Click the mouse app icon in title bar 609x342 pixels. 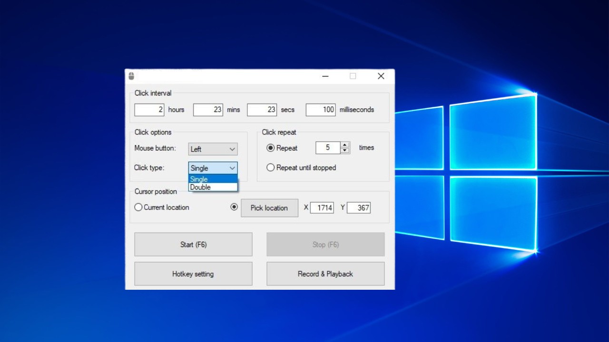pyautogui.click(x=131, y=76)
